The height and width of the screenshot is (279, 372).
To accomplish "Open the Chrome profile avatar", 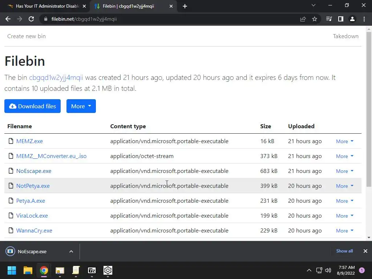I will (x=352, y=19).
